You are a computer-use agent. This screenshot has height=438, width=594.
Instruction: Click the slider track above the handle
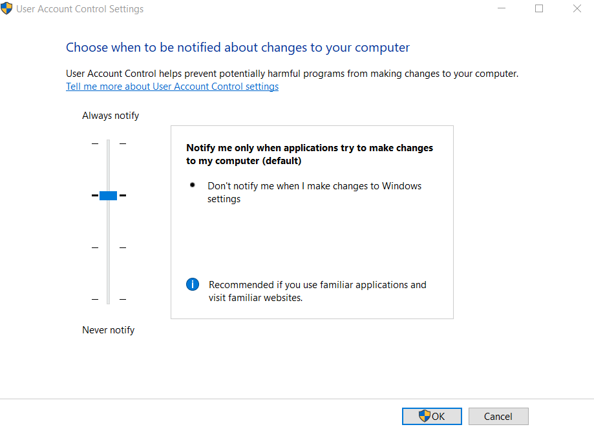click(x=107, y=165)
